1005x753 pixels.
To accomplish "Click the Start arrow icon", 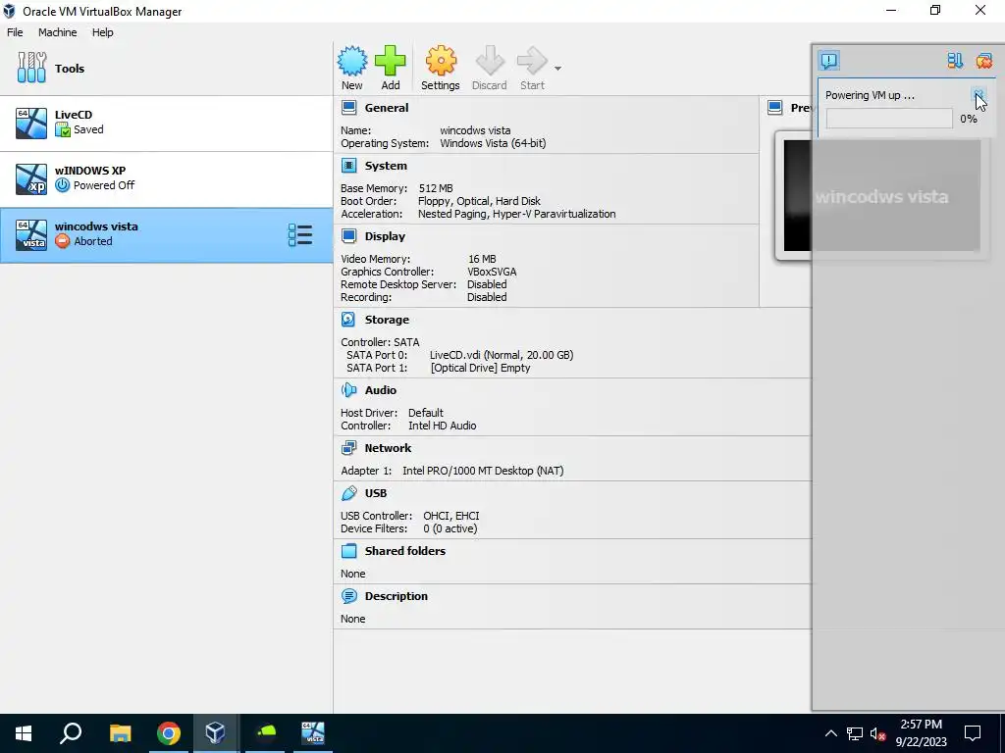I will point(532,62).
